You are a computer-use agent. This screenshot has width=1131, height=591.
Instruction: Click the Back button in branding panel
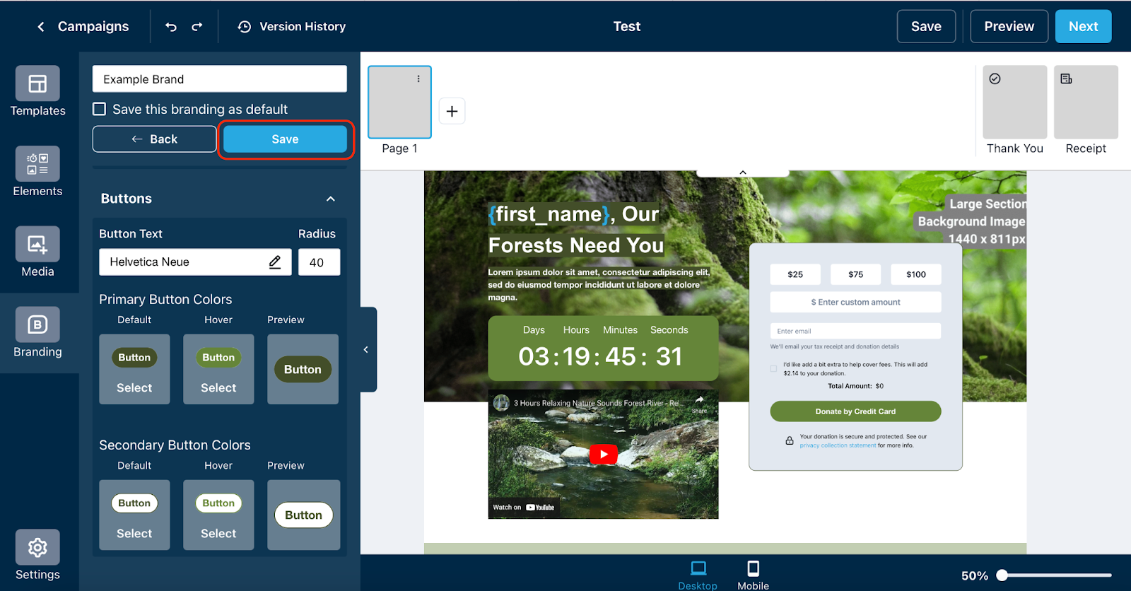(154, 139)
